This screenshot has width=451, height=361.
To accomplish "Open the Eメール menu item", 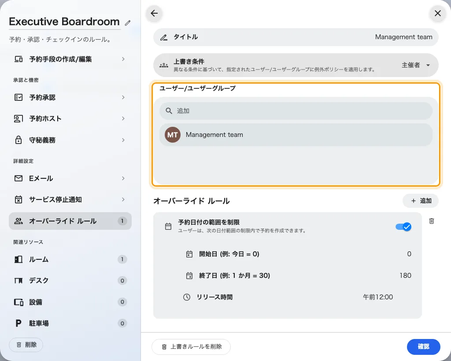I will tap(70, 178).
